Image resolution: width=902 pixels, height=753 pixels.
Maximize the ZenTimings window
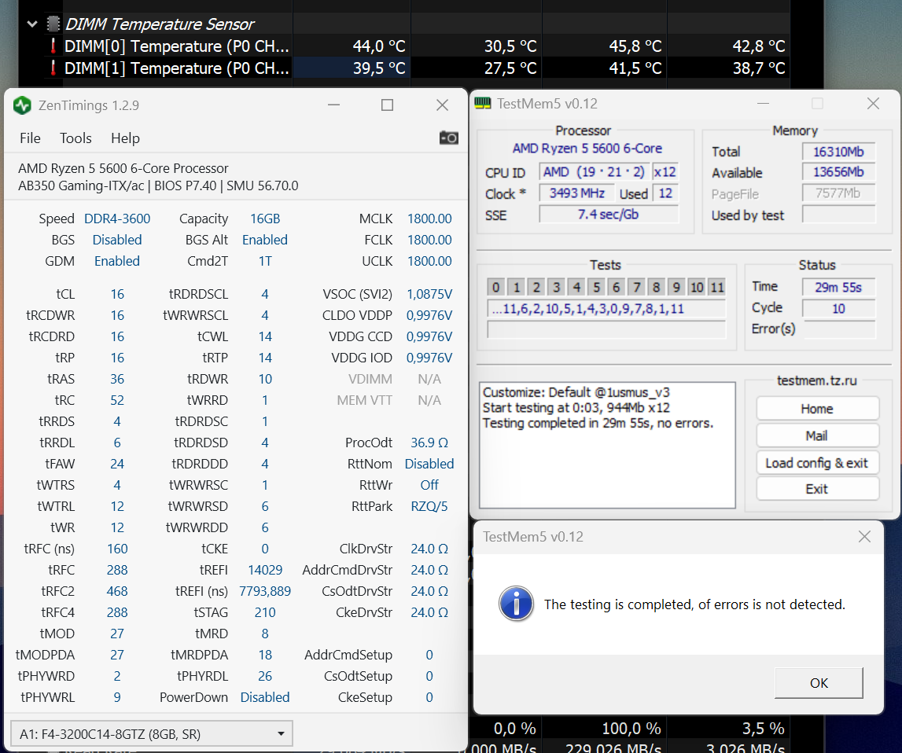point(387,105)
